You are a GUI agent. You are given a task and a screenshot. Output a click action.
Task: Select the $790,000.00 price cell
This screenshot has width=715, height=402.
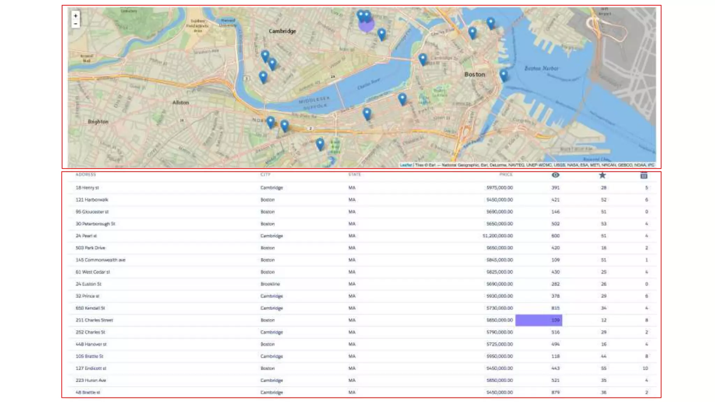[x=500, y=332]
